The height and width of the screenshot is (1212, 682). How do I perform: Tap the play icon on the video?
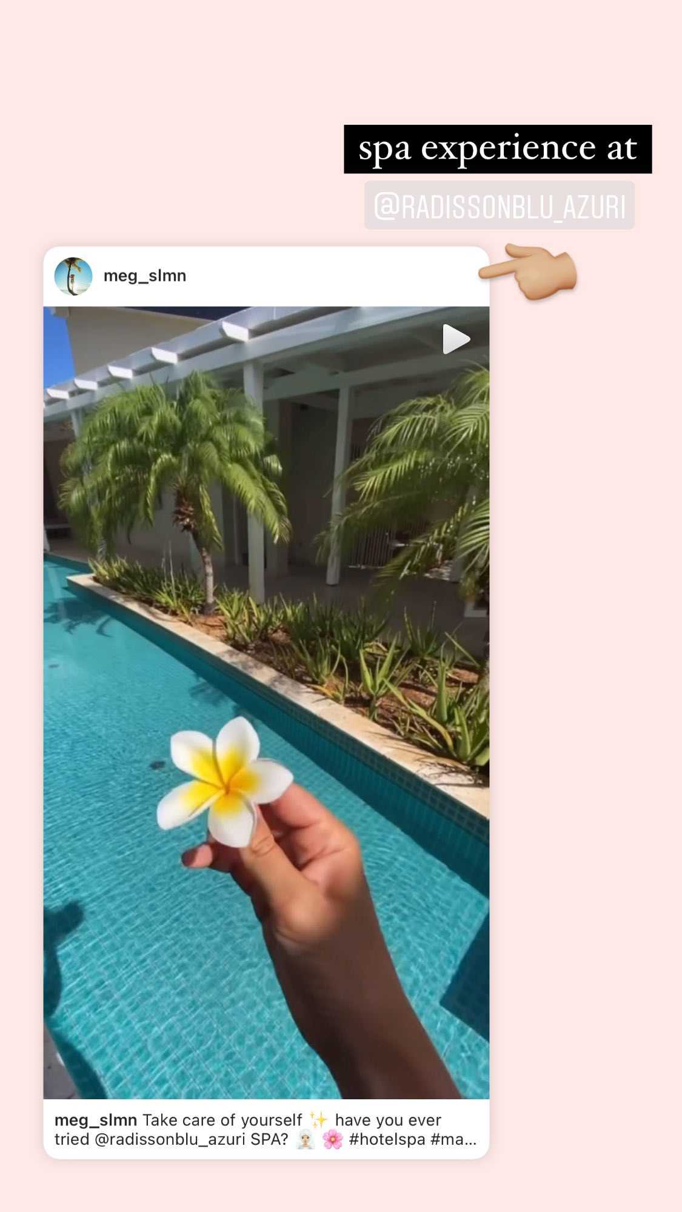click(456, 339)
